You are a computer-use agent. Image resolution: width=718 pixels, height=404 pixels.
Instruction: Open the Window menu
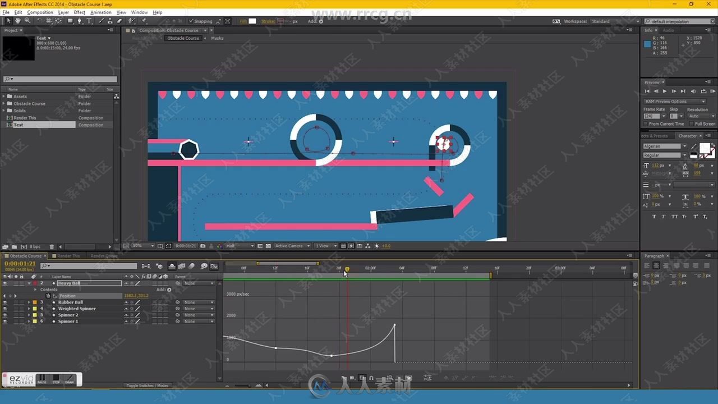[x=140, y=12]
